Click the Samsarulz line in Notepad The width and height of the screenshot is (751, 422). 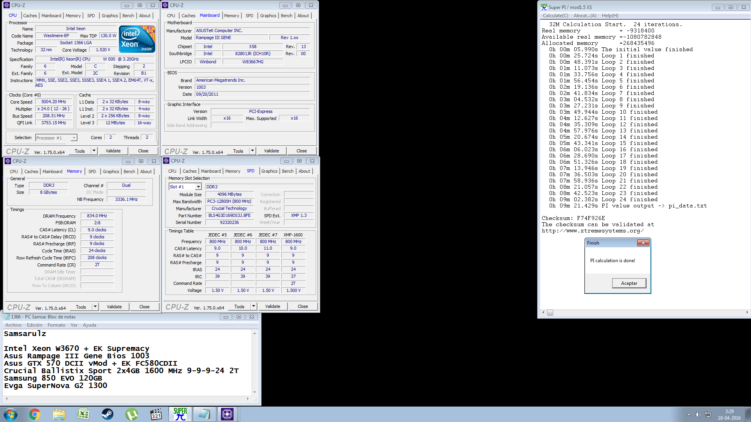click(25, 334)
